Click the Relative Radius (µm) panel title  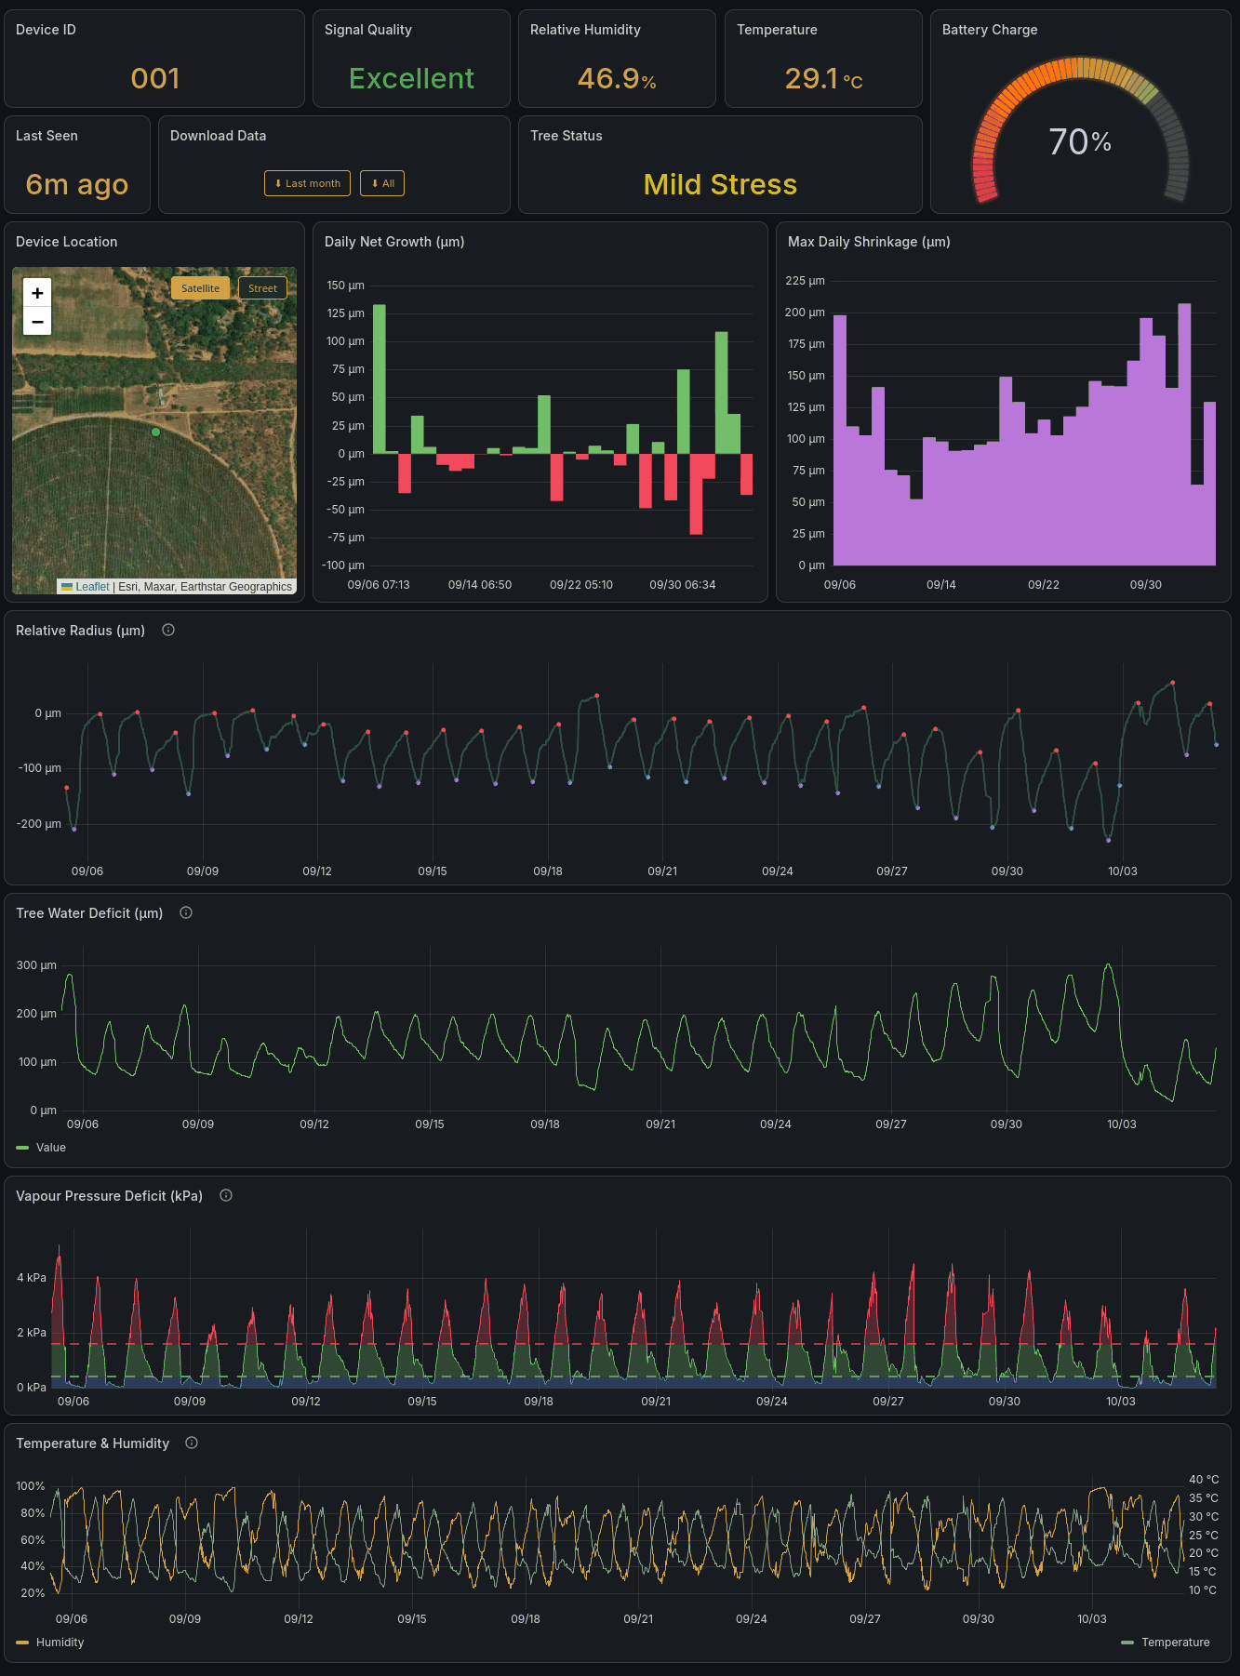[80, 631]
